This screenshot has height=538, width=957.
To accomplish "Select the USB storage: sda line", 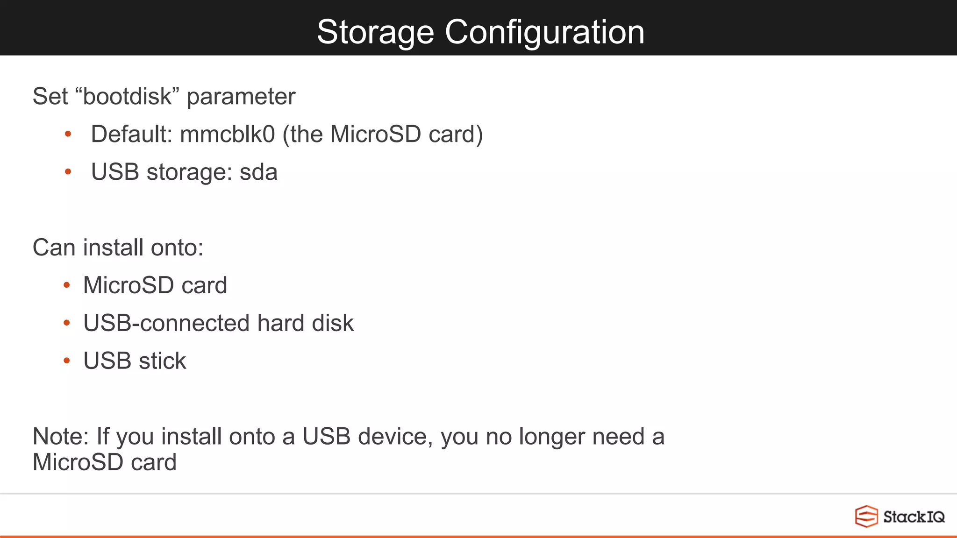I will pos(185,172).
